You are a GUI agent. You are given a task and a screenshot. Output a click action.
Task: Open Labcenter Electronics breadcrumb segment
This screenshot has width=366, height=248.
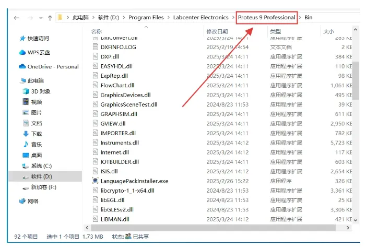click(200, 18)
